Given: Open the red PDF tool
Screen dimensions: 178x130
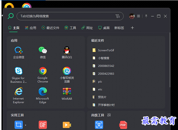Looking at the screenshot, I should pyautogui.click(x=123, y=125).
